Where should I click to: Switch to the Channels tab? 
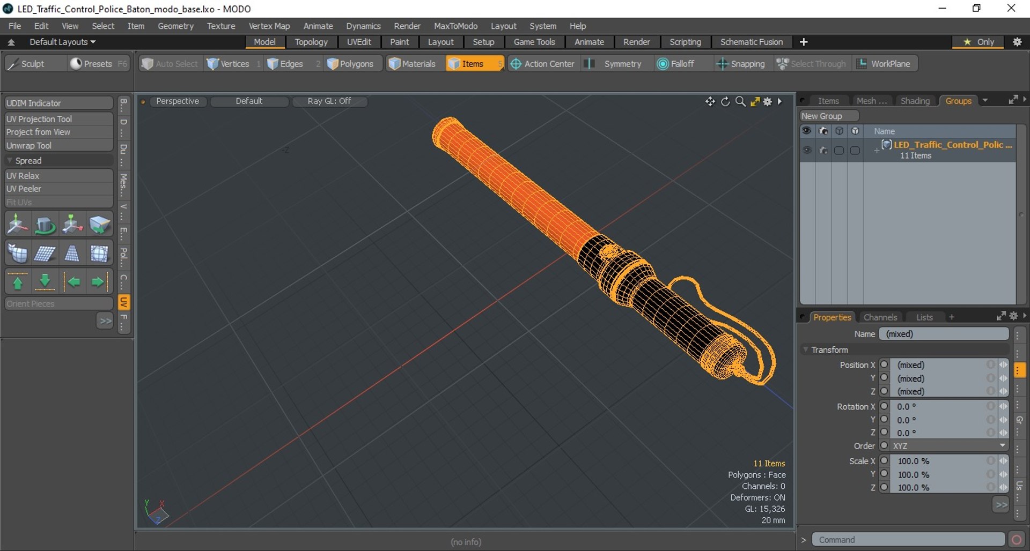click(880, 317)
